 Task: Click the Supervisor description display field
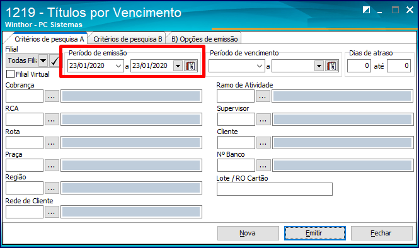[x=343, y=120]
